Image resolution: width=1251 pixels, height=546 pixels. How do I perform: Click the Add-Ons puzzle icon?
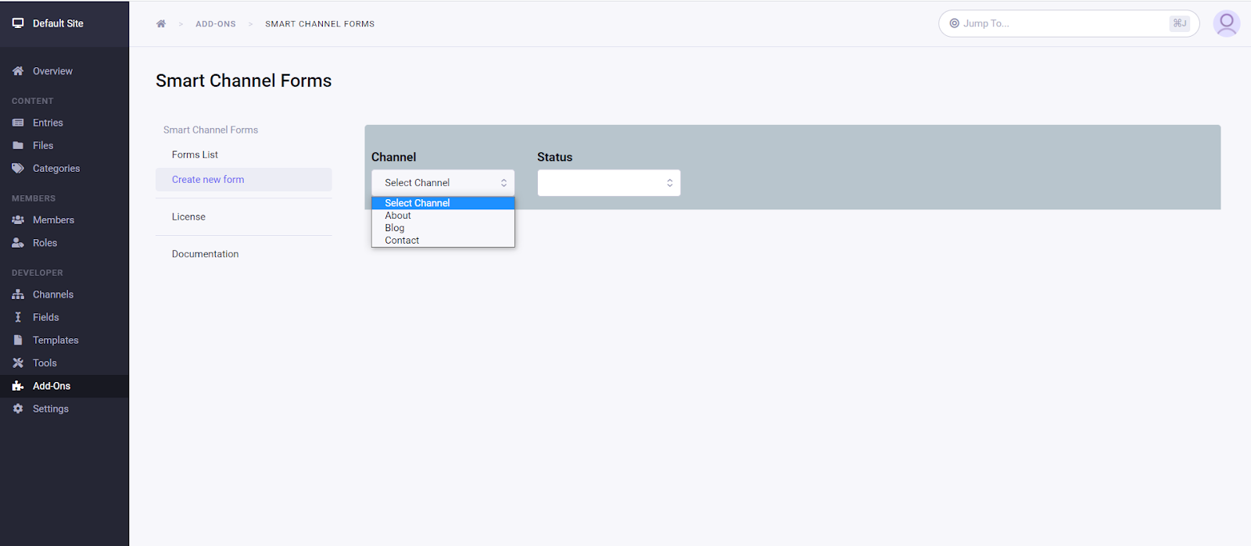tap(18, 386)
